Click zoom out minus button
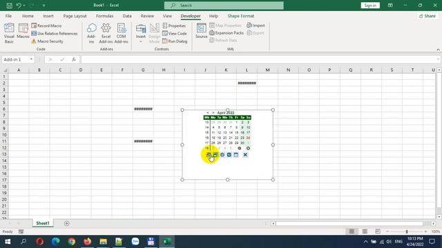Screen dimensions: 442x248 387,231
